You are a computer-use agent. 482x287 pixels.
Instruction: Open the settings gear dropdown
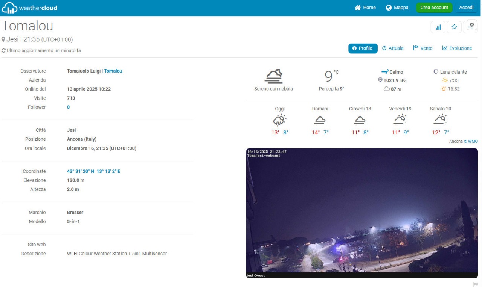pyautogui.click(x=472, y=25)
